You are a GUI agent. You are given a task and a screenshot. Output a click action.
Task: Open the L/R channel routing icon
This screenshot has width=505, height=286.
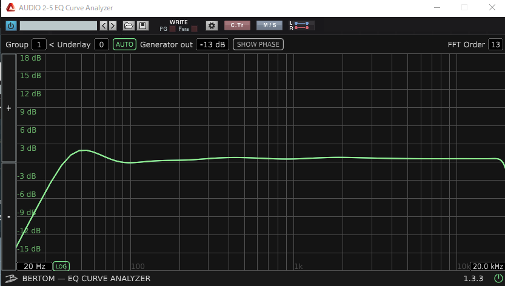(301, 25)
